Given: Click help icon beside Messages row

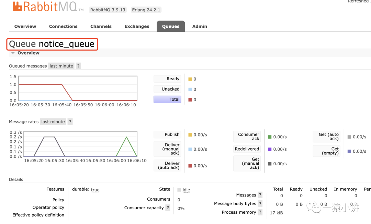Looking at the screenshot, I should click(x=260, y=195).
